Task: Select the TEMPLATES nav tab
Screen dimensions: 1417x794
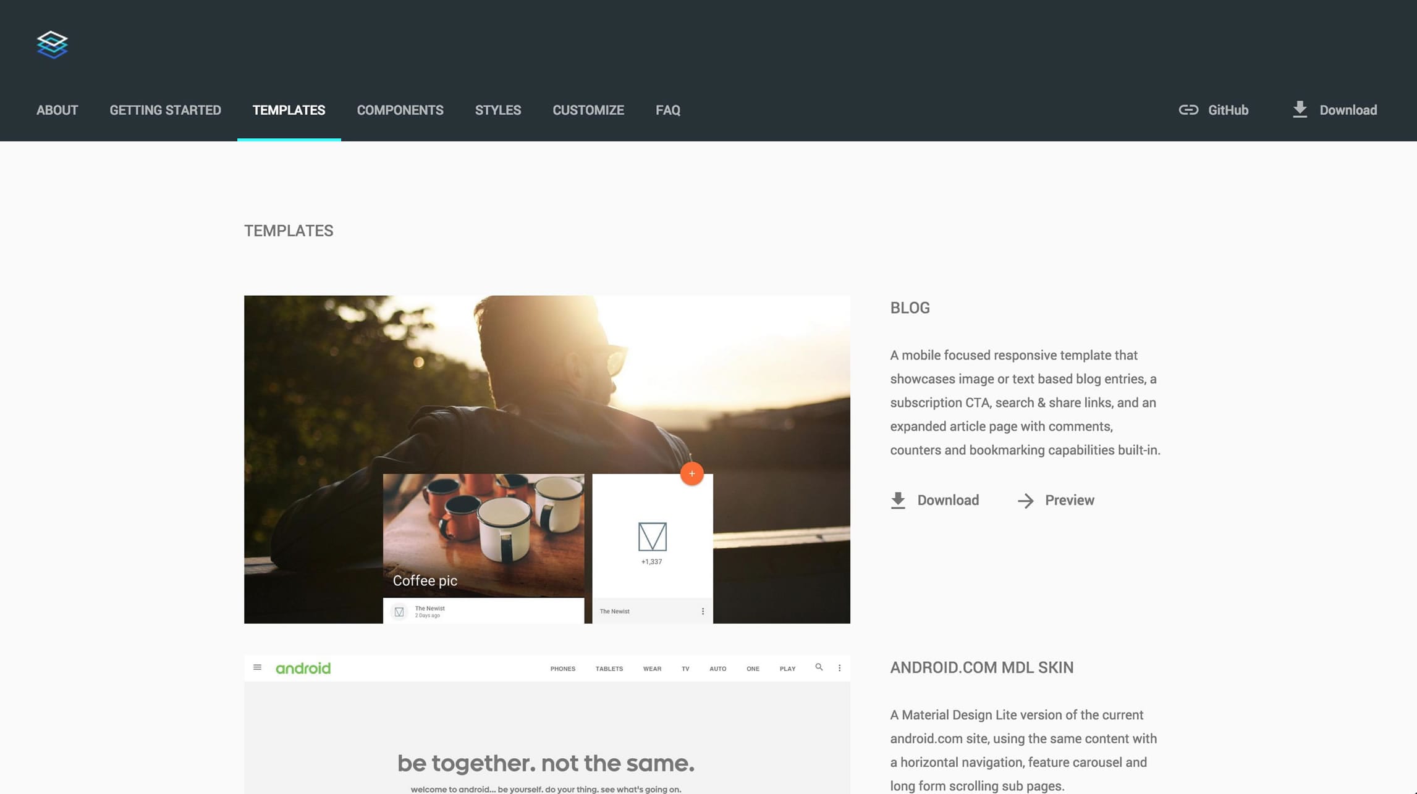Action: click(288, 110)
